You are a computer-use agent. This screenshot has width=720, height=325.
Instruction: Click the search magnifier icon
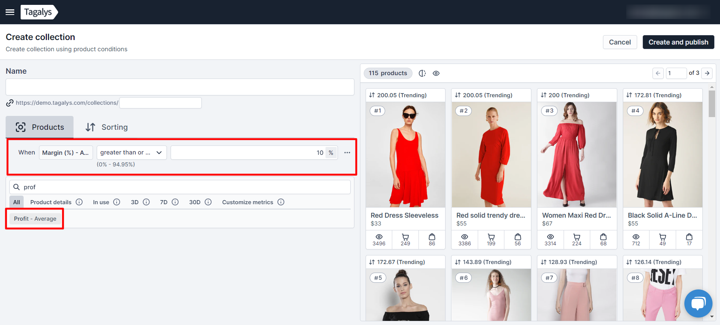16,187
